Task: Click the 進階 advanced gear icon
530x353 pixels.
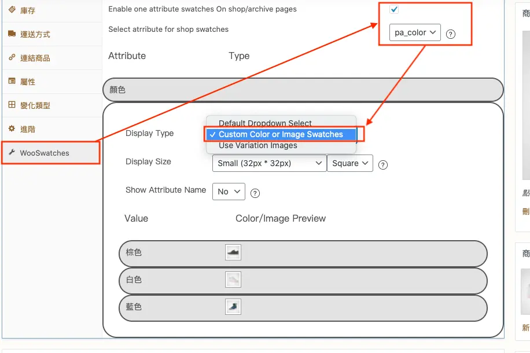Action: point(12,128)
